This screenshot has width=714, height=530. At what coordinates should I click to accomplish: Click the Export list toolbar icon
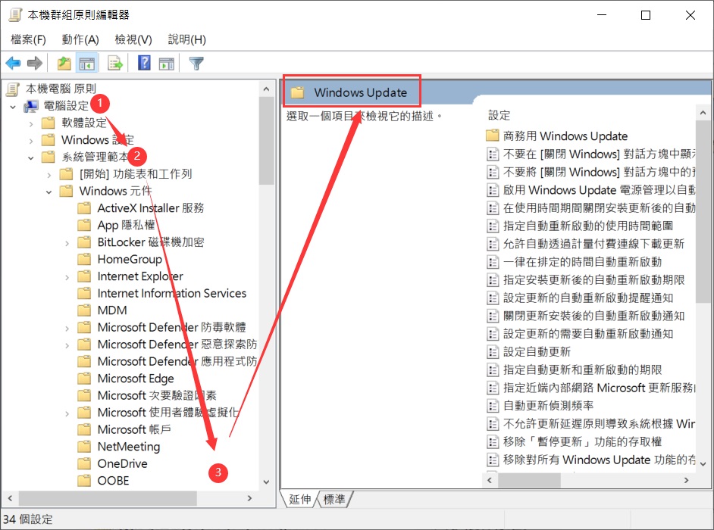[x=115, y=63]
